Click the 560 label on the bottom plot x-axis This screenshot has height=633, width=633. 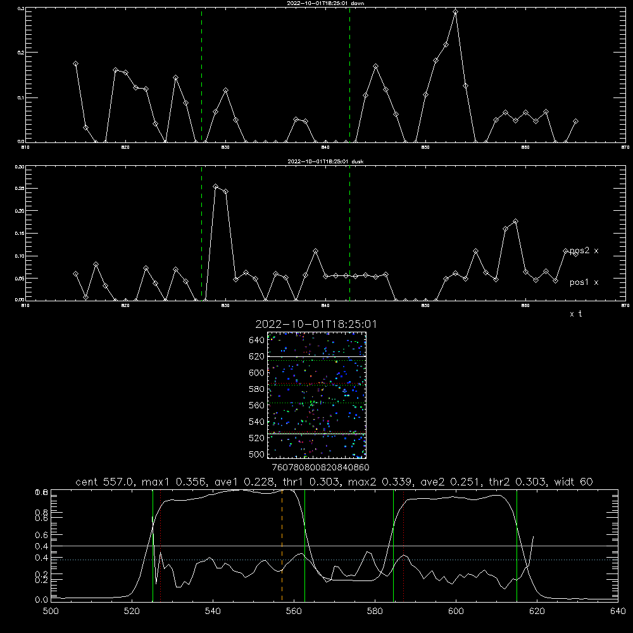[294, 611]
